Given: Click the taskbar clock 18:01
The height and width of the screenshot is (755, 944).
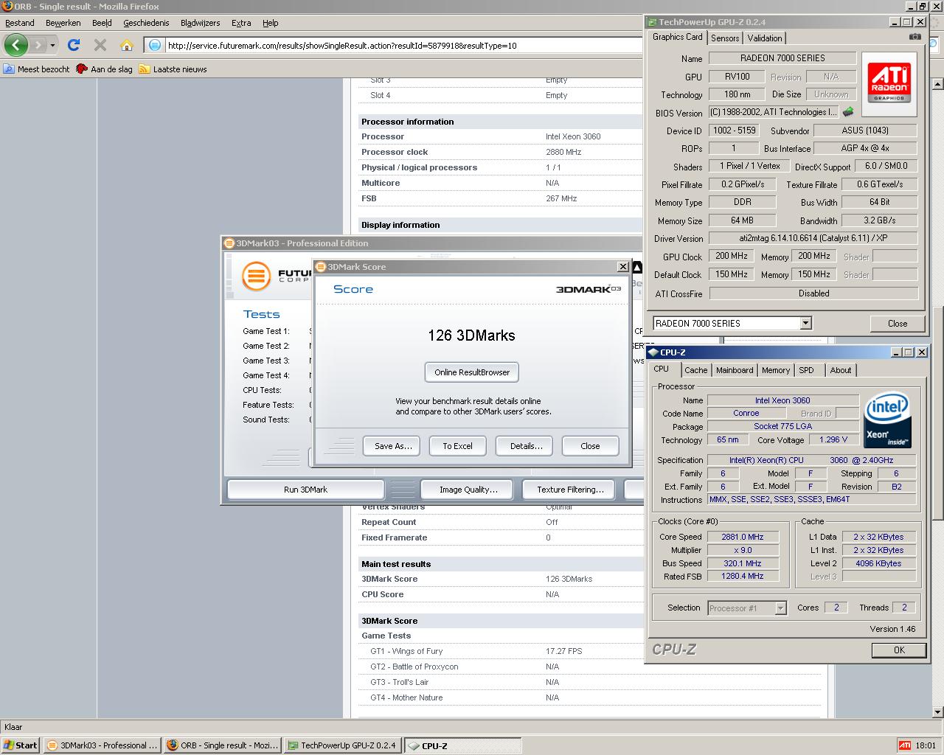Looking at the screenshot, I should (x=925, y=745).
